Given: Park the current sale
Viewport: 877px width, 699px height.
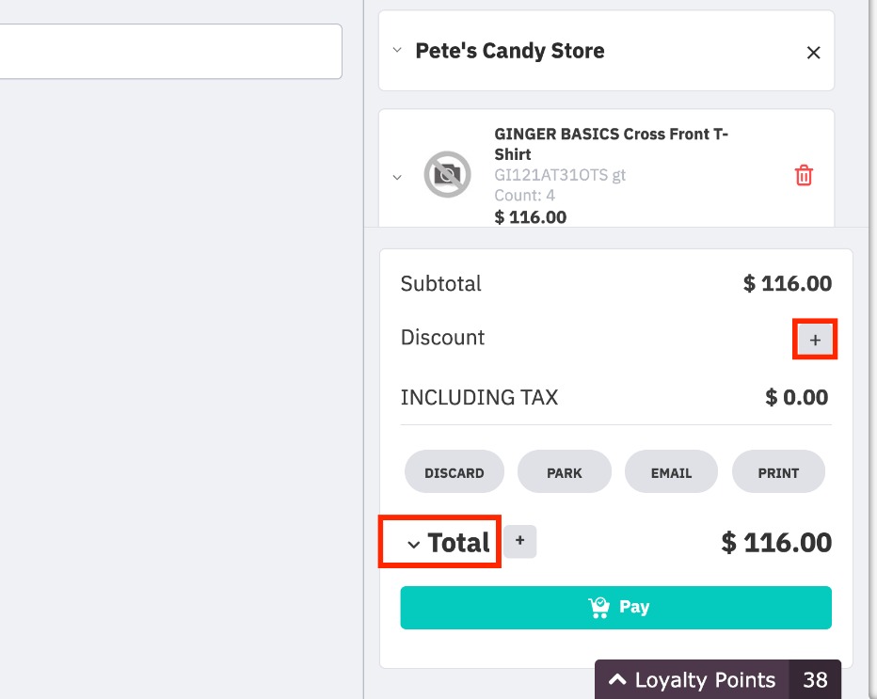Looking at the screenshot, I should coord(565,472).
